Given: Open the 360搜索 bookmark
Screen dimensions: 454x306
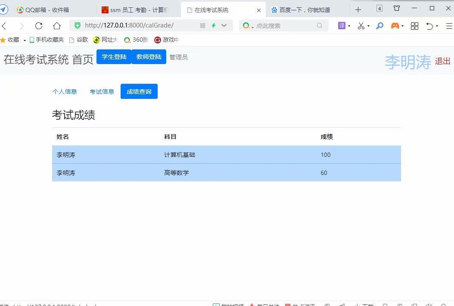Looking at the screenshot, I should click(x=136, y=40).
